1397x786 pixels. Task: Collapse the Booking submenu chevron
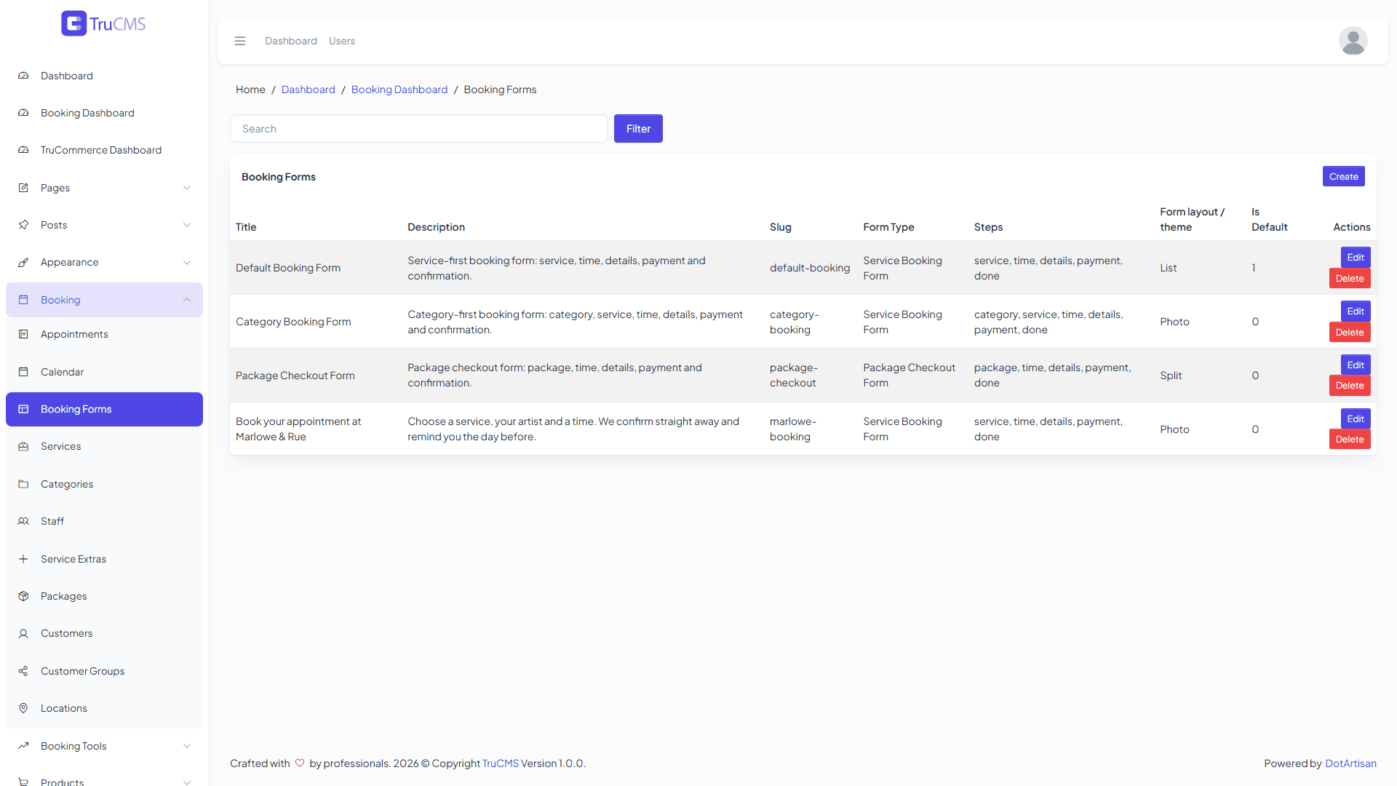[187, 300]
